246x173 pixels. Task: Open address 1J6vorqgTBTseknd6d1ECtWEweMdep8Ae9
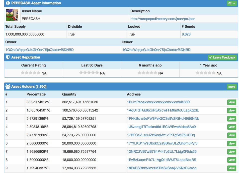click(161, 127)
